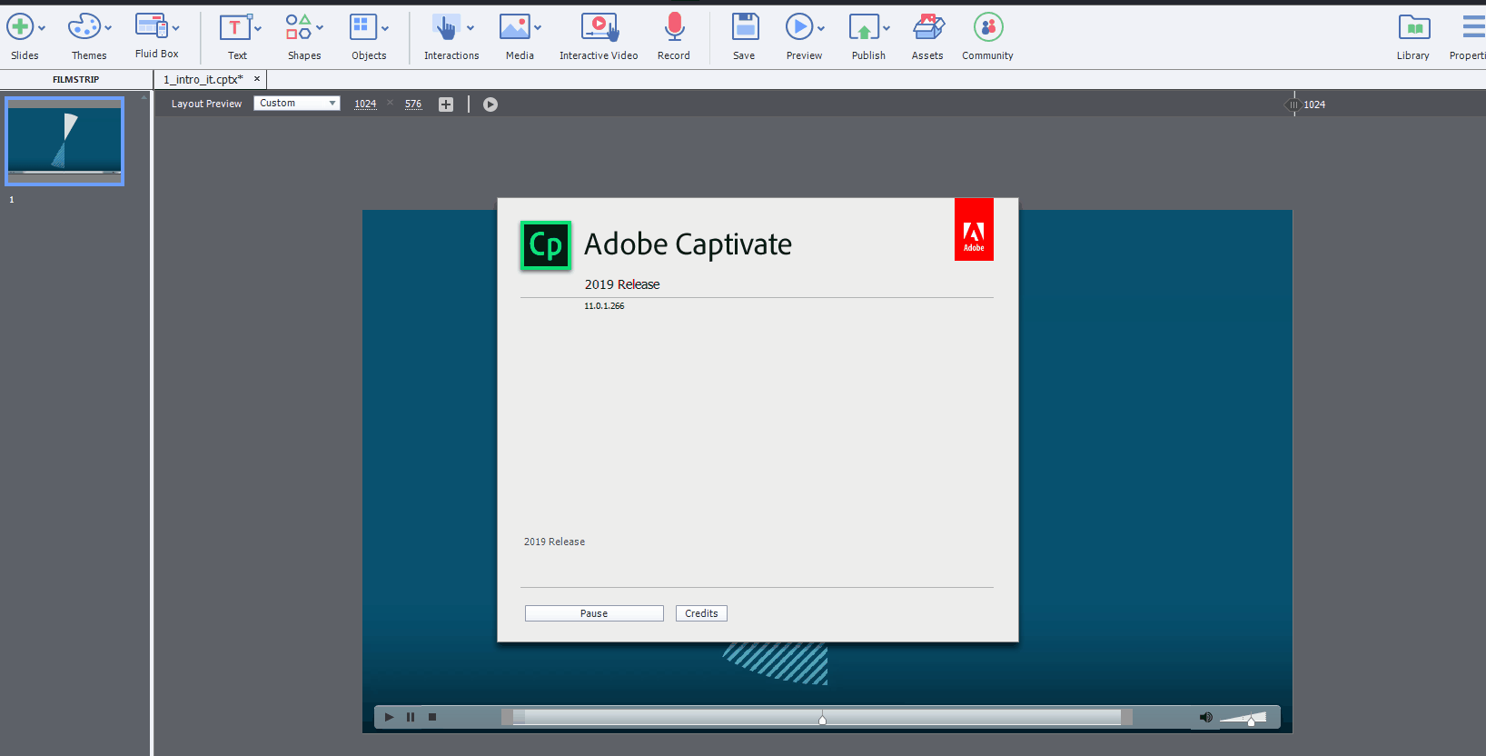The width and height of the screenshot is (1486, 756).
Task: Click the add breakpoint plus icon
Action: click(446, 104)
